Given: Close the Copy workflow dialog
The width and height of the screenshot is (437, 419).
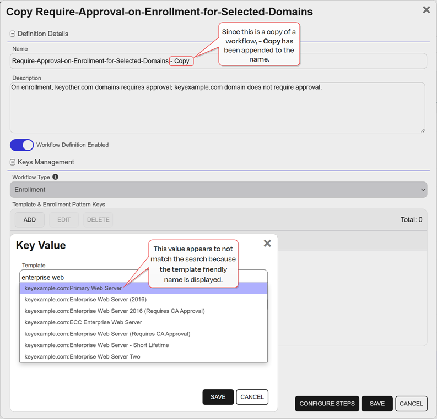Looking at the screenshot, I should tap(426, 10).
